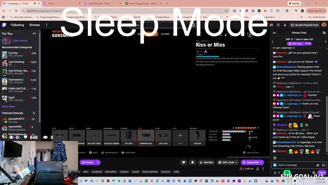
Task: Collapse the Stream Chat panel
Action: (274, 33)
